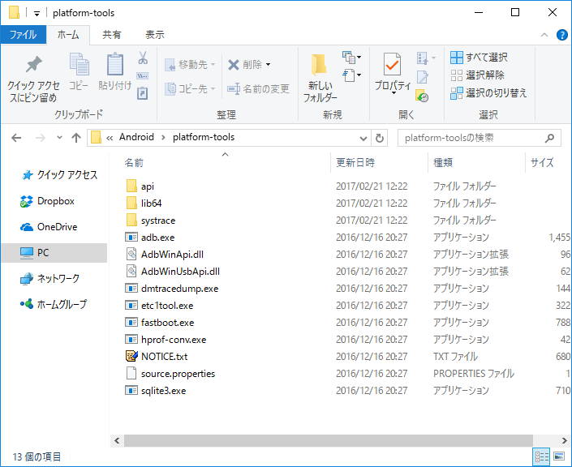Select the AdbWinApi.dll file icon

pyautogui.click(x=131, y=254)
